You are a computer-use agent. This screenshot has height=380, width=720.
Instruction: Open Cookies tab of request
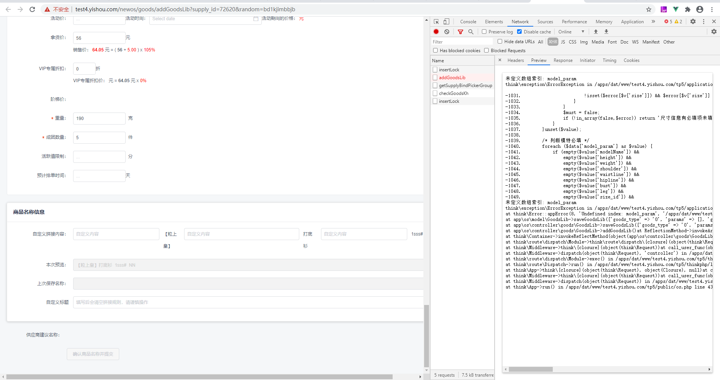(631, 60)
